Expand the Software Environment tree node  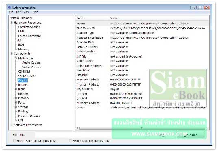click(12, 125)
